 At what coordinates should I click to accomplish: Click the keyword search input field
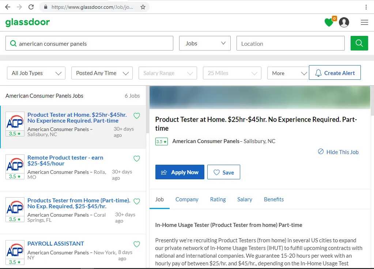click(89, 43)
